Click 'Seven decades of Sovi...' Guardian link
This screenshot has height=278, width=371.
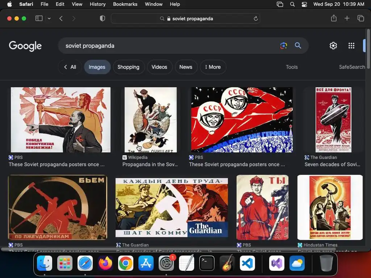point(333,164)
